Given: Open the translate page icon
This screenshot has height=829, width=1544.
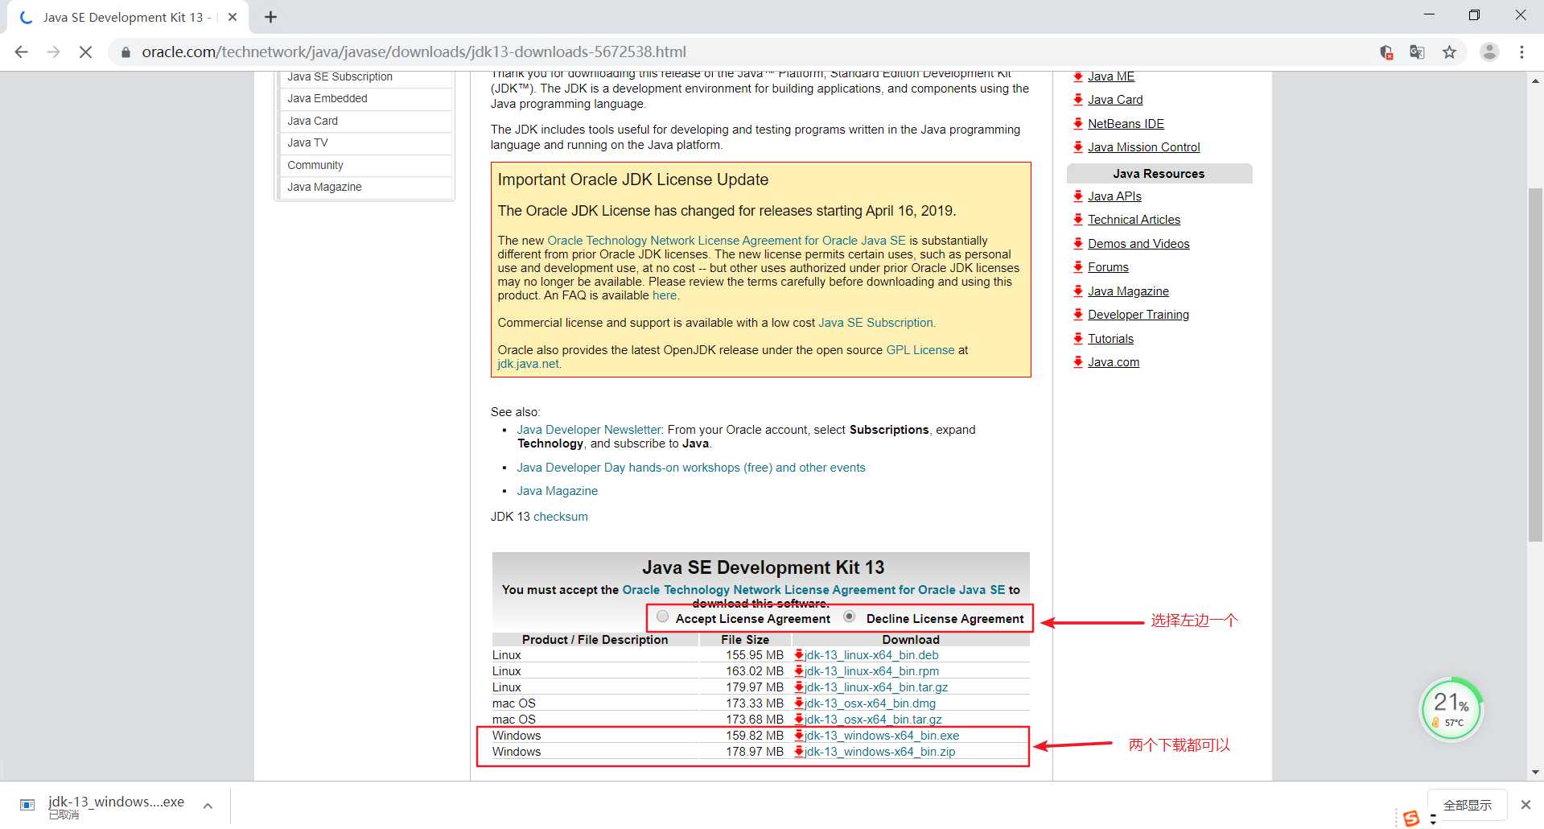Looking at the screenshot, I should tap(1417, 52).
